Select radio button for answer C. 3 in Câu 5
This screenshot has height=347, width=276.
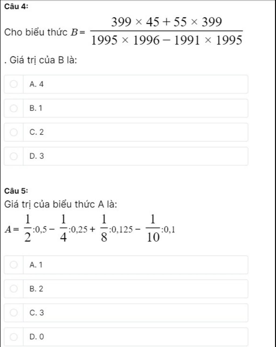click(x=13, y=313)
